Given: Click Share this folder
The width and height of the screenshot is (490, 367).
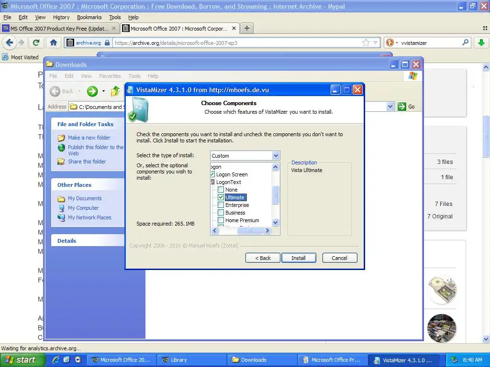Looking at the screenshot, I should pyautogui.click(x=87, y=162).
